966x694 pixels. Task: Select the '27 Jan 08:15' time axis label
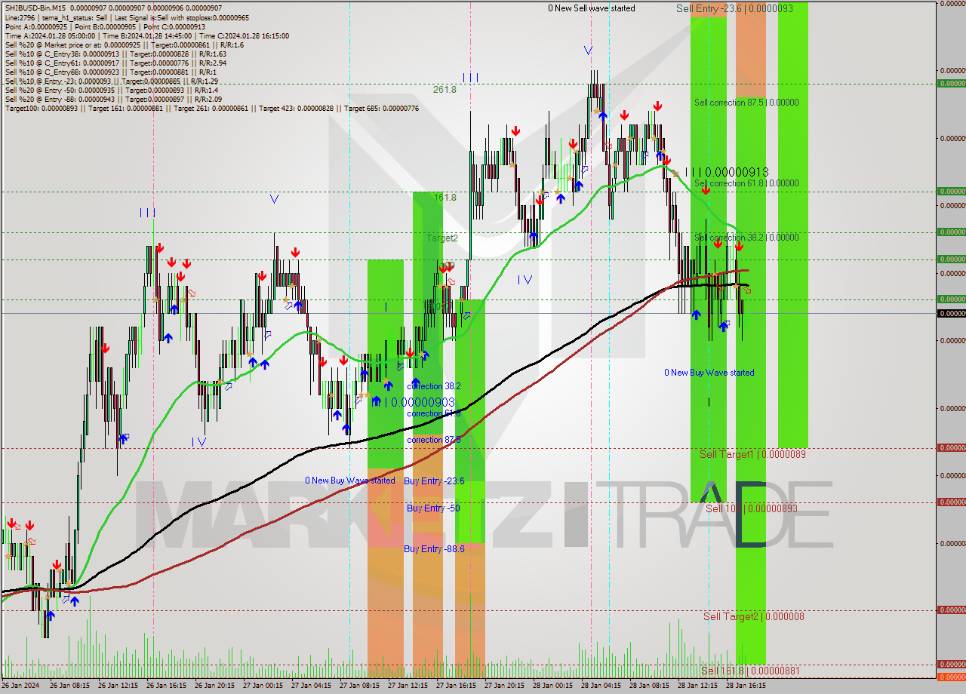coord(359,686)
